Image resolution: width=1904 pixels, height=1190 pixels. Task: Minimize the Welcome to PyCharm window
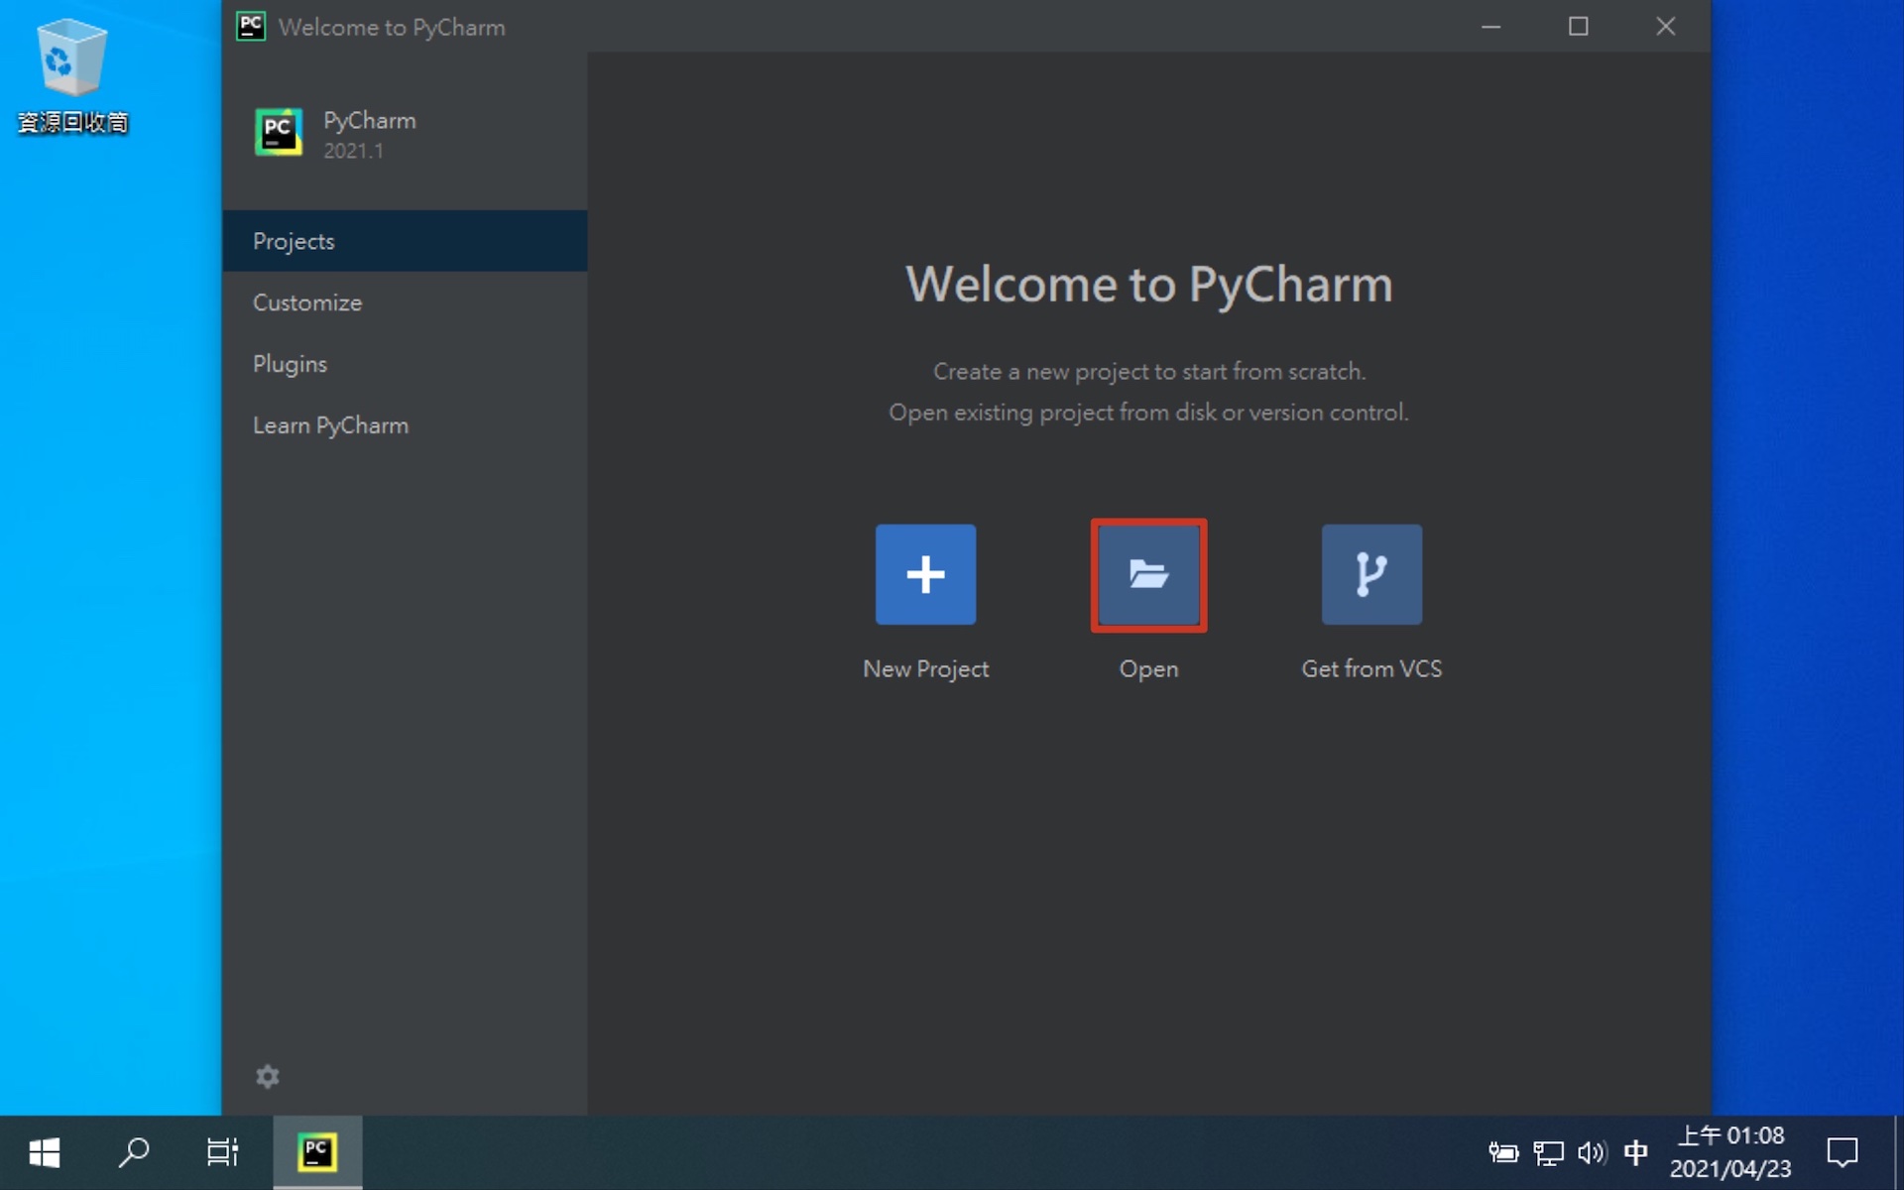(x=1490, y=27)
